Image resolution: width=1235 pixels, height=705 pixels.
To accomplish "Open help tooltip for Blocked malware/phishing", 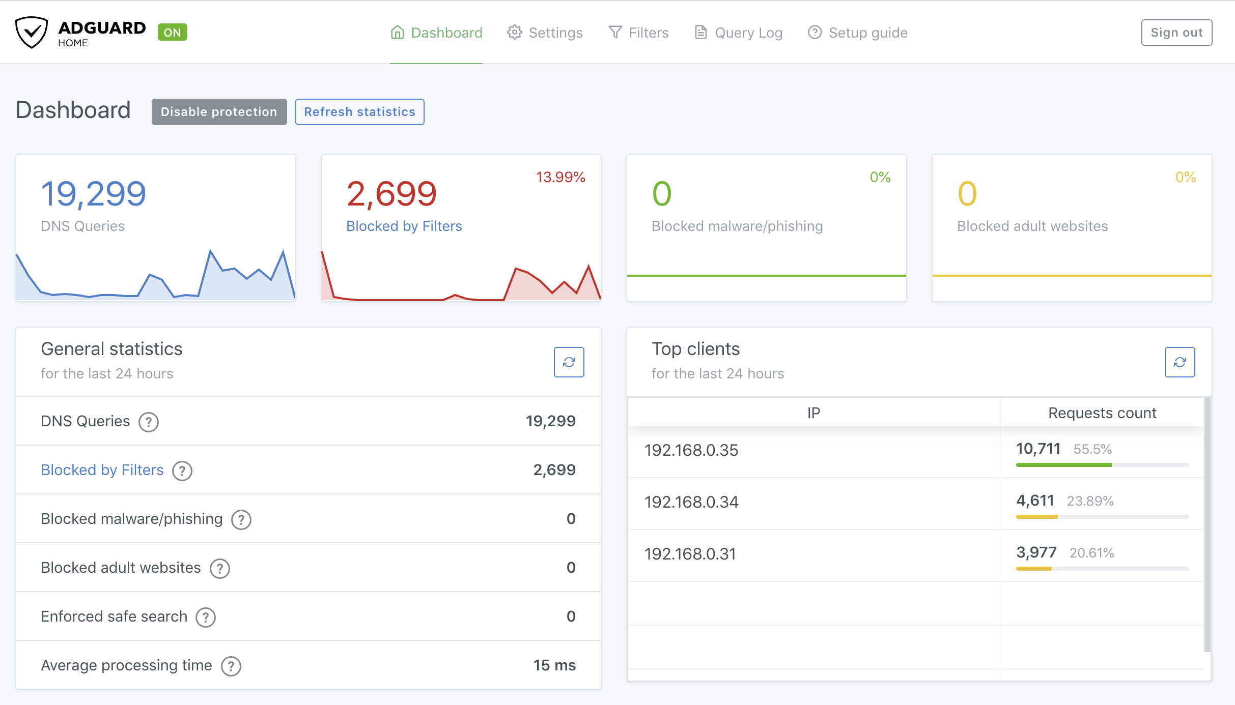I will [x=241, y=519].
